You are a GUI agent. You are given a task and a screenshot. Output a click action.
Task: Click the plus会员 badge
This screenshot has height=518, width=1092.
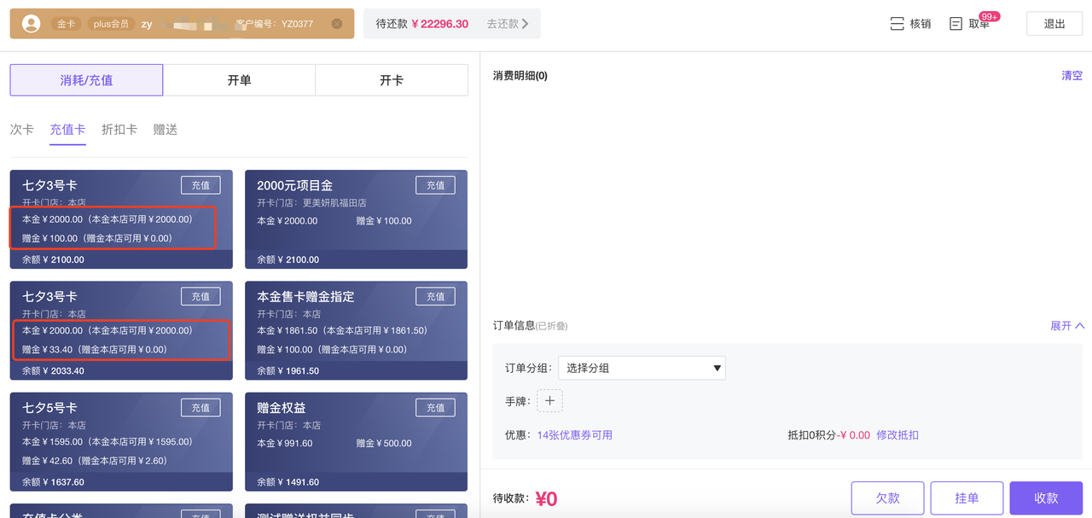click(x=111, y=24)
